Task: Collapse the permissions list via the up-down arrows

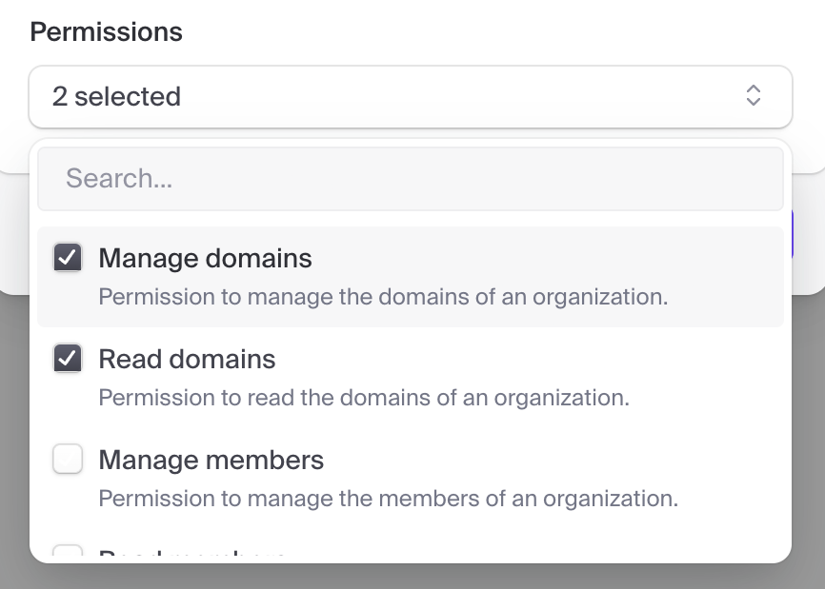Action: coord(753,96)
